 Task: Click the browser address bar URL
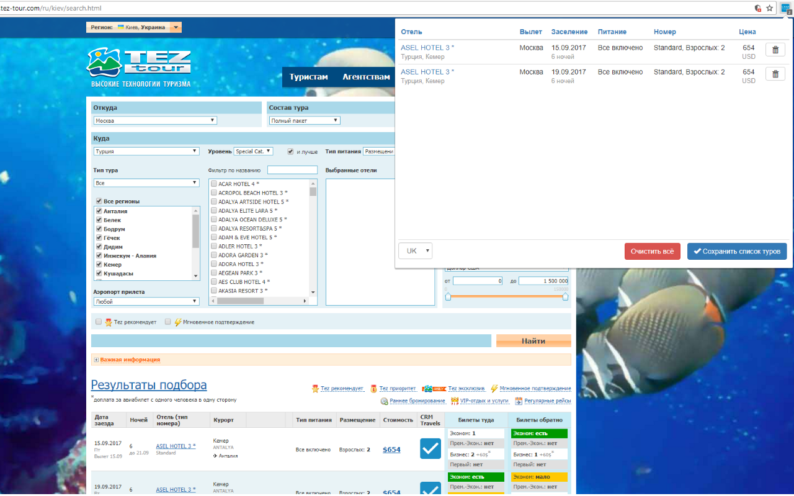[x=51, y=8]
